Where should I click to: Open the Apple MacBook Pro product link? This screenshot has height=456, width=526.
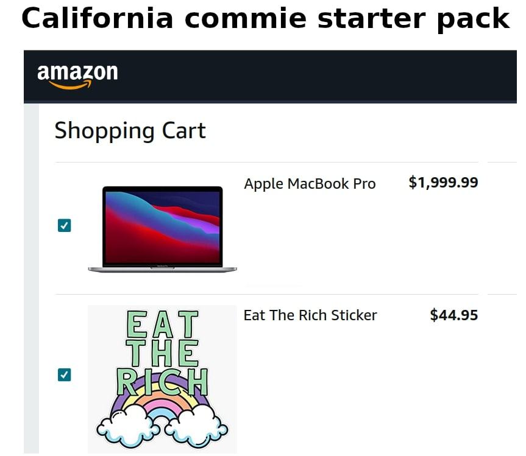click(x=310, y=184)
